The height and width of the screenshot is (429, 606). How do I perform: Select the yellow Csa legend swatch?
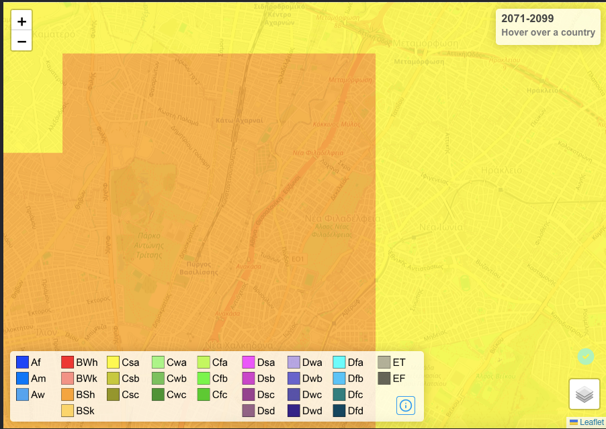click(114, 363)
